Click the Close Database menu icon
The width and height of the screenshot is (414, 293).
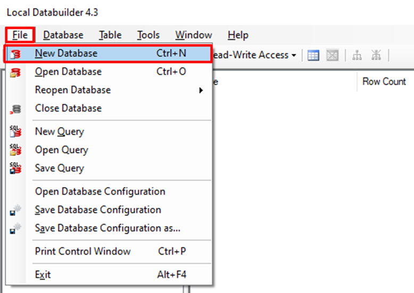pos(16,109)
